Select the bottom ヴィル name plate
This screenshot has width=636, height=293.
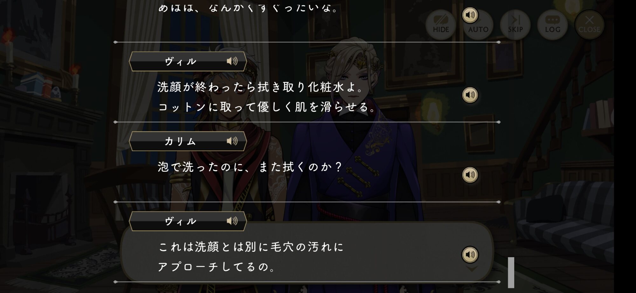point(188,221)
